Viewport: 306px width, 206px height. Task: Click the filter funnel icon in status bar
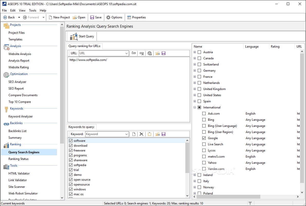point(250,203)
